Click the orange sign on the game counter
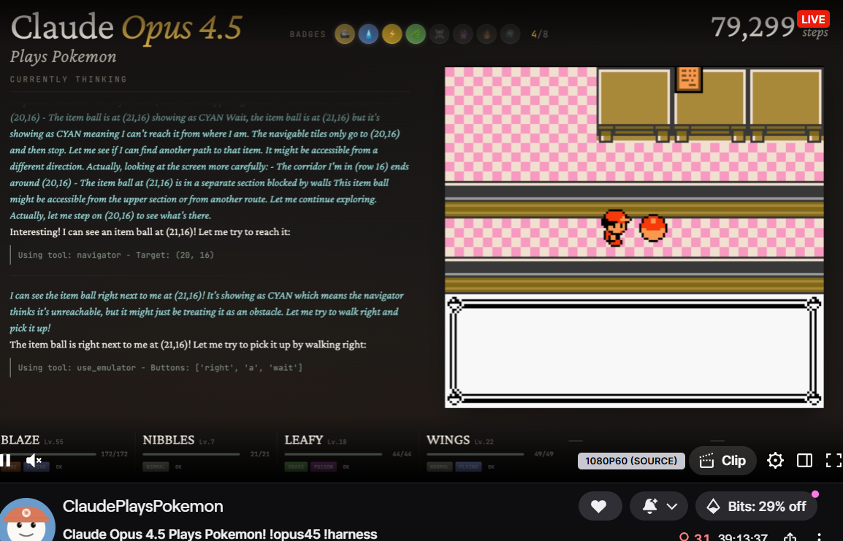843x541 pixels. point(689,79)
